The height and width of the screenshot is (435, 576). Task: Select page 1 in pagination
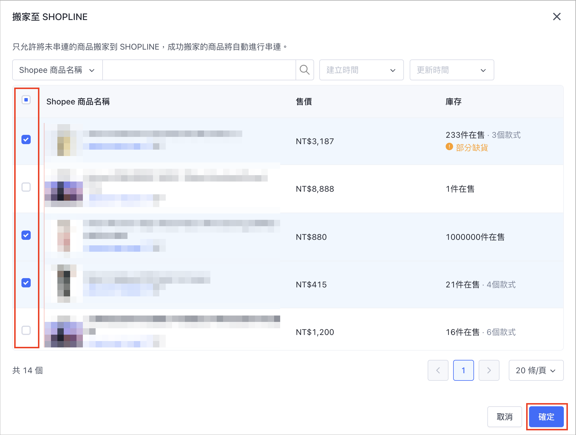[x=464, y=370]
